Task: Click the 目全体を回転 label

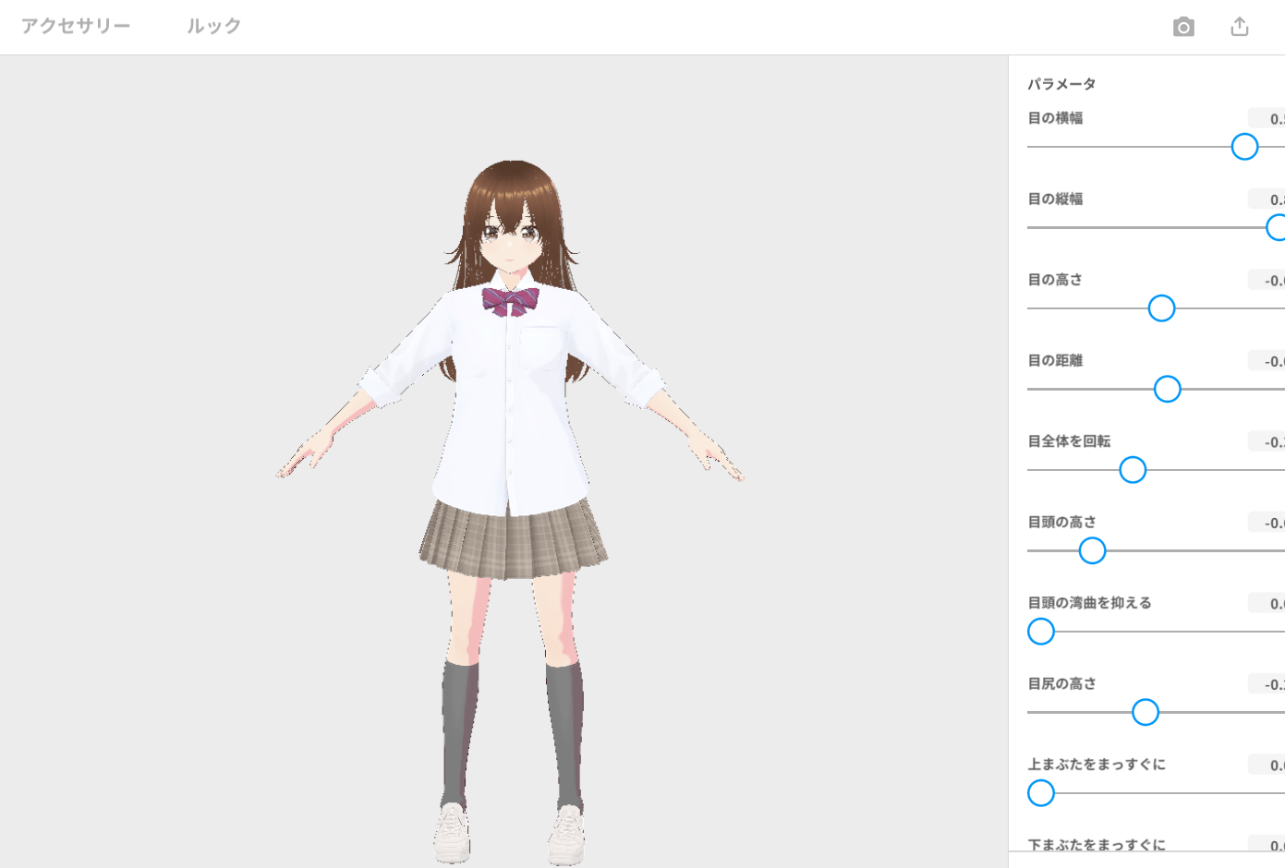Action: click(1069, 441)
